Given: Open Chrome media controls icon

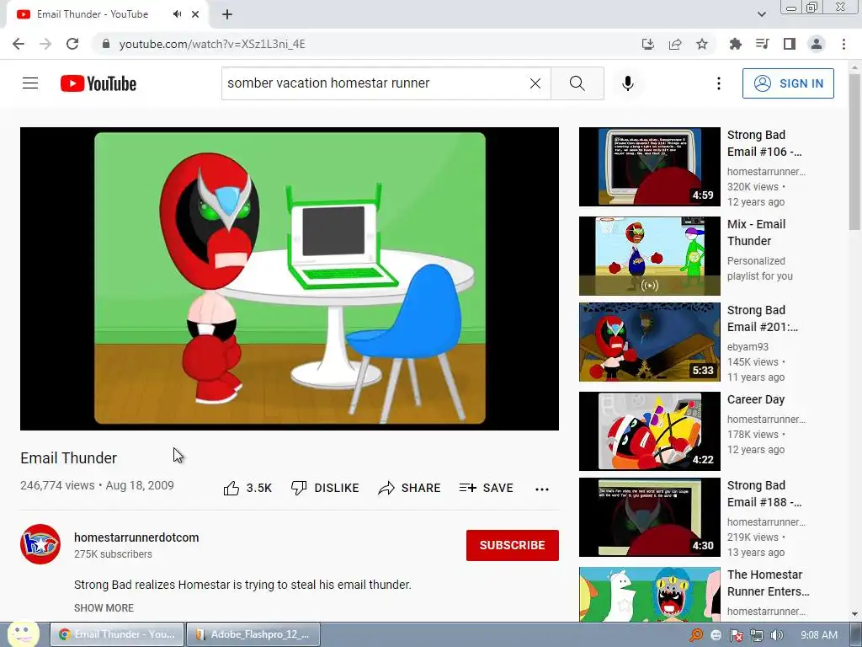Looking at the screenshot, I should [x=763, y=44].
